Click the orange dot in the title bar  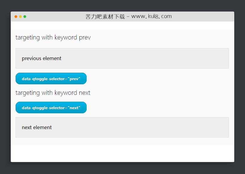coord(16,16)
